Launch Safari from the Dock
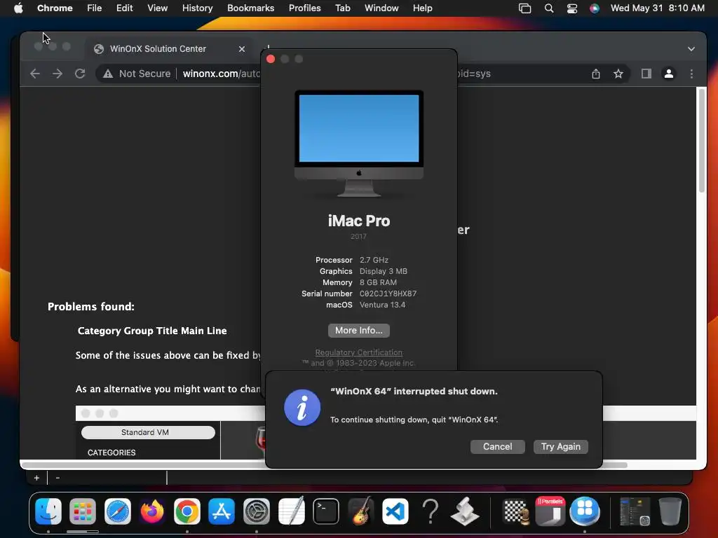 tap(118, 511)
